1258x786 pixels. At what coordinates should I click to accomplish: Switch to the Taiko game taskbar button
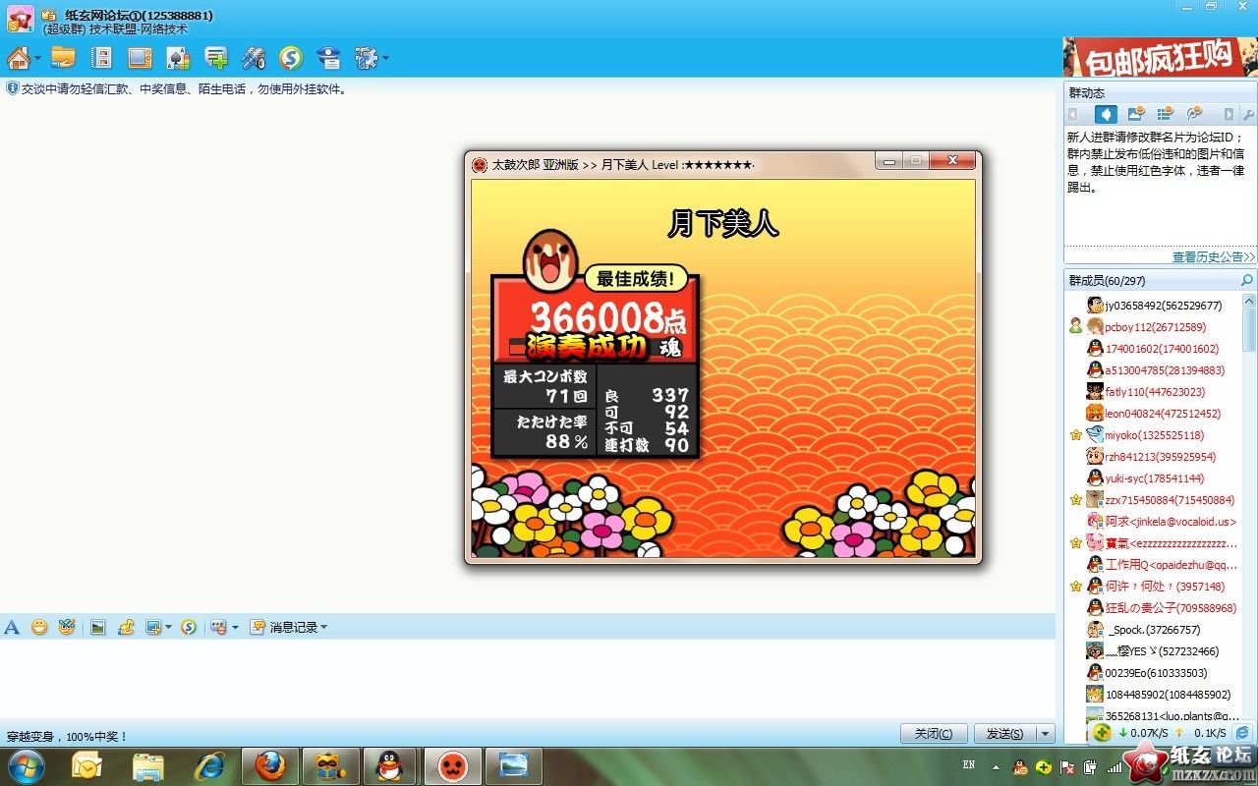[x=451, y=765]
